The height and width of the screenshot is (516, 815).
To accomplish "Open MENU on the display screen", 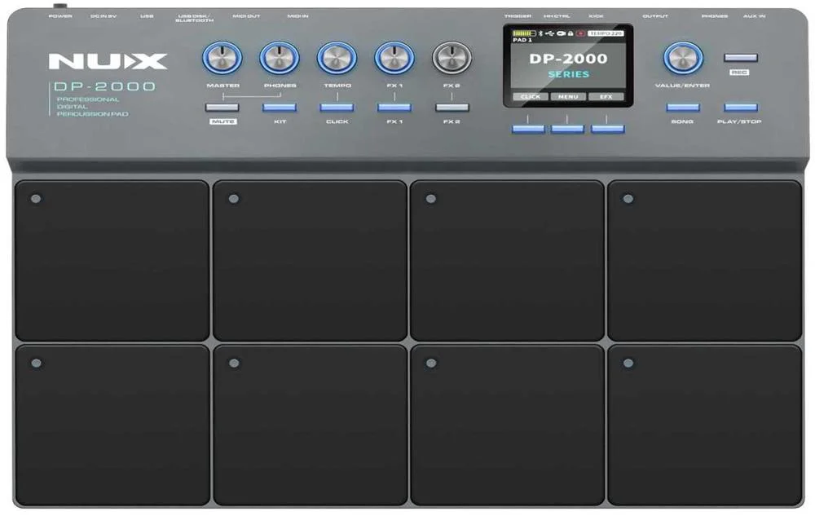I will coord(568,97).
